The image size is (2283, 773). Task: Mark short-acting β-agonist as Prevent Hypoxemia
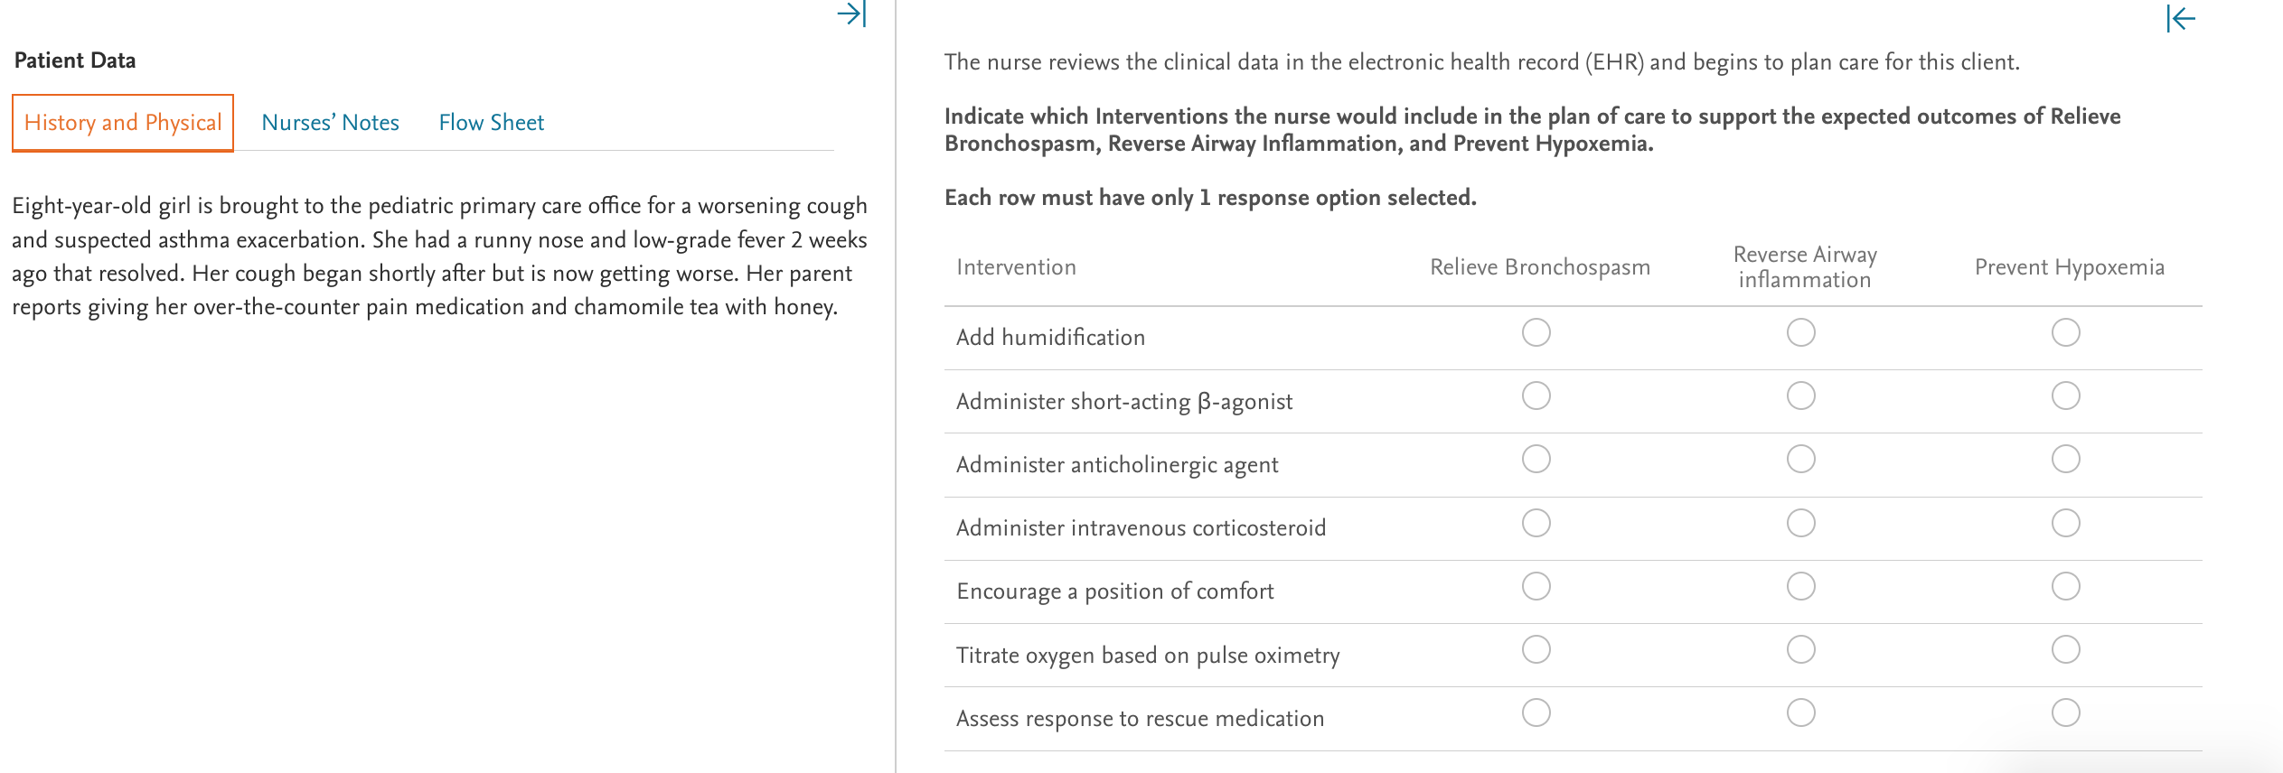click(x=2065, y=396)
